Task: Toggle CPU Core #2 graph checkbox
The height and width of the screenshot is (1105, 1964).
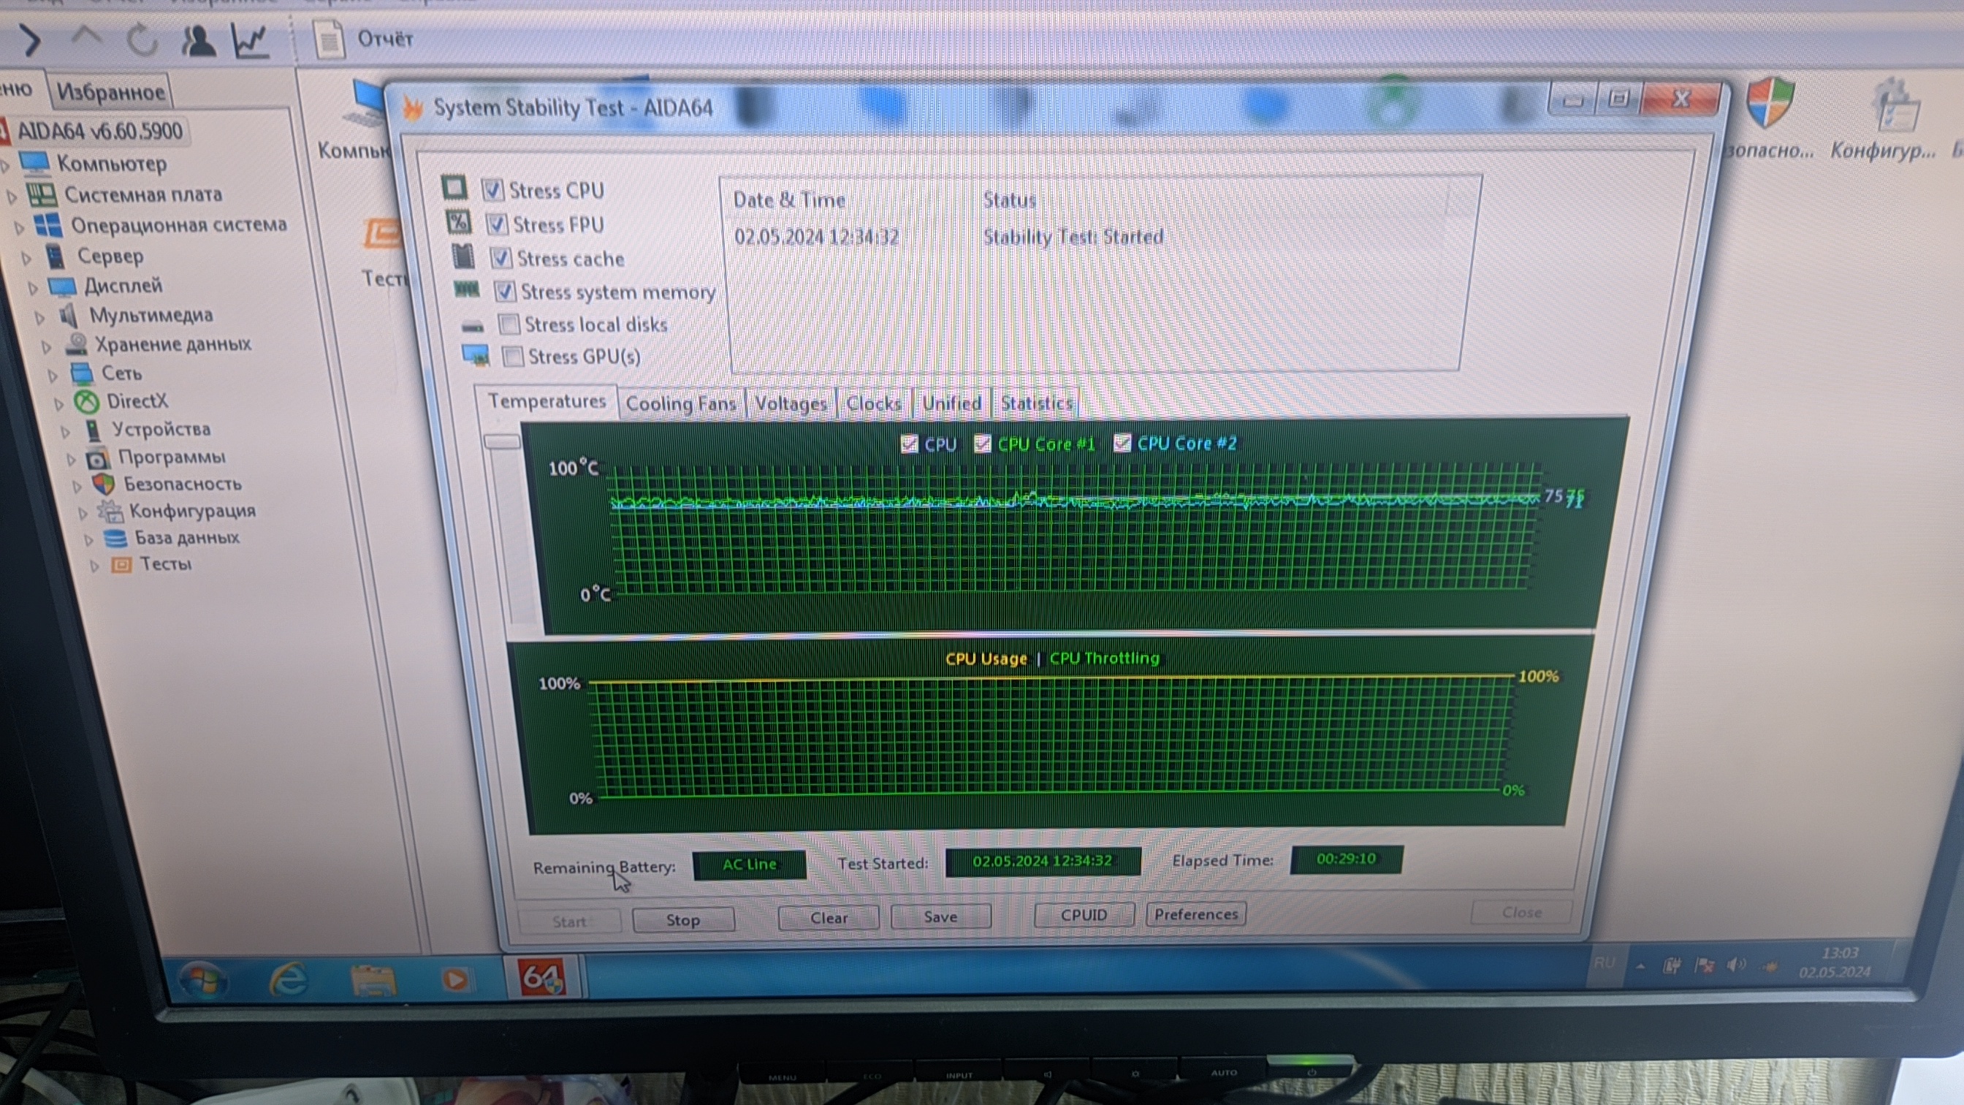Action: (x=1122, y=442)
